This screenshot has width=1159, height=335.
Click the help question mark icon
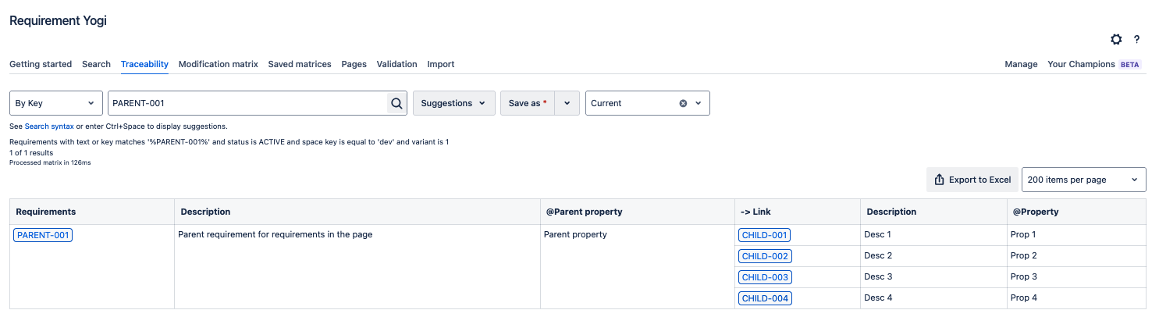point(1137,39)
